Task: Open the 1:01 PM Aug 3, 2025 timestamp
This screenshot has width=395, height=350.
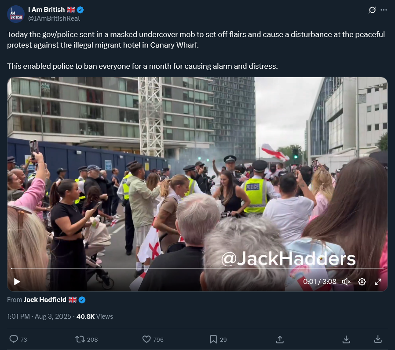Action: (x=39, y=316)
